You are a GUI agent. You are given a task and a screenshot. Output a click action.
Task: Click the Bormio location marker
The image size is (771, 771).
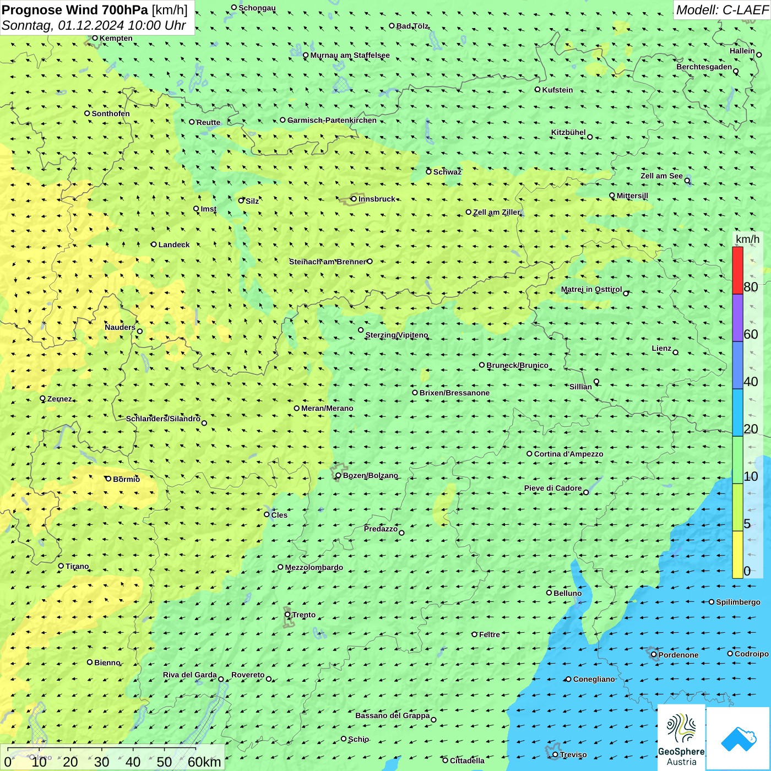(x=108, y=479)
